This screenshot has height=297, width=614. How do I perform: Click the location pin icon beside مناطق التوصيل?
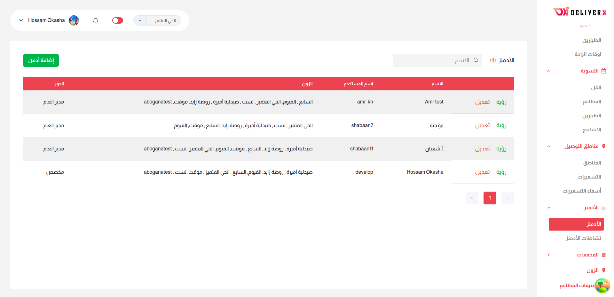click(x=604, y=146)
